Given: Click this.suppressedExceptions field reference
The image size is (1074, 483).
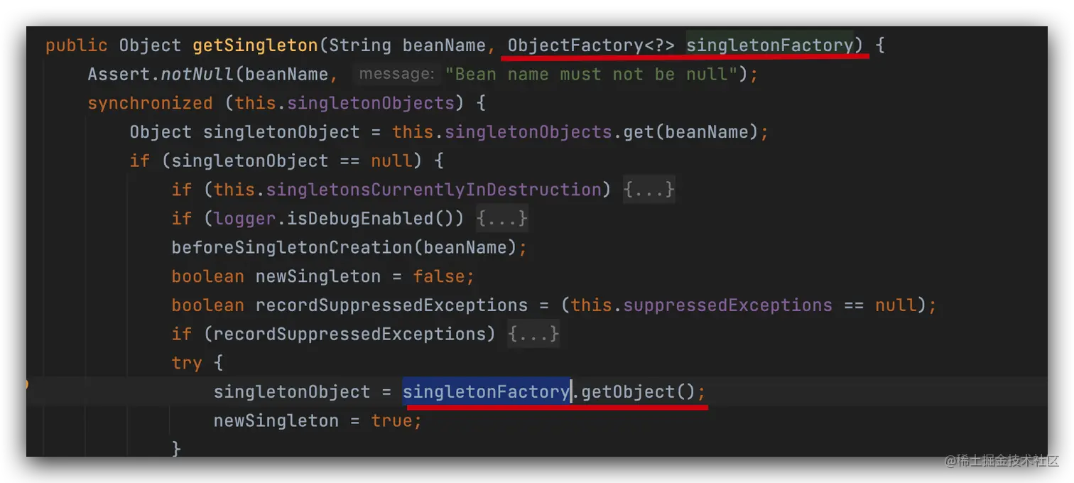Looking at the screenshot, I should click(701, 305).
